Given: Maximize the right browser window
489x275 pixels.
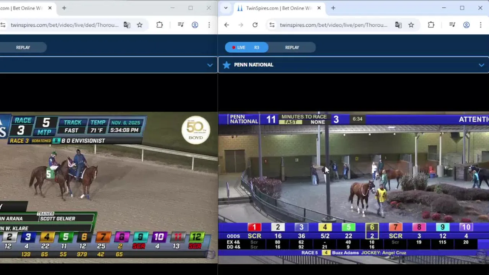Looking at the screenshot, I should coord(462,8).
